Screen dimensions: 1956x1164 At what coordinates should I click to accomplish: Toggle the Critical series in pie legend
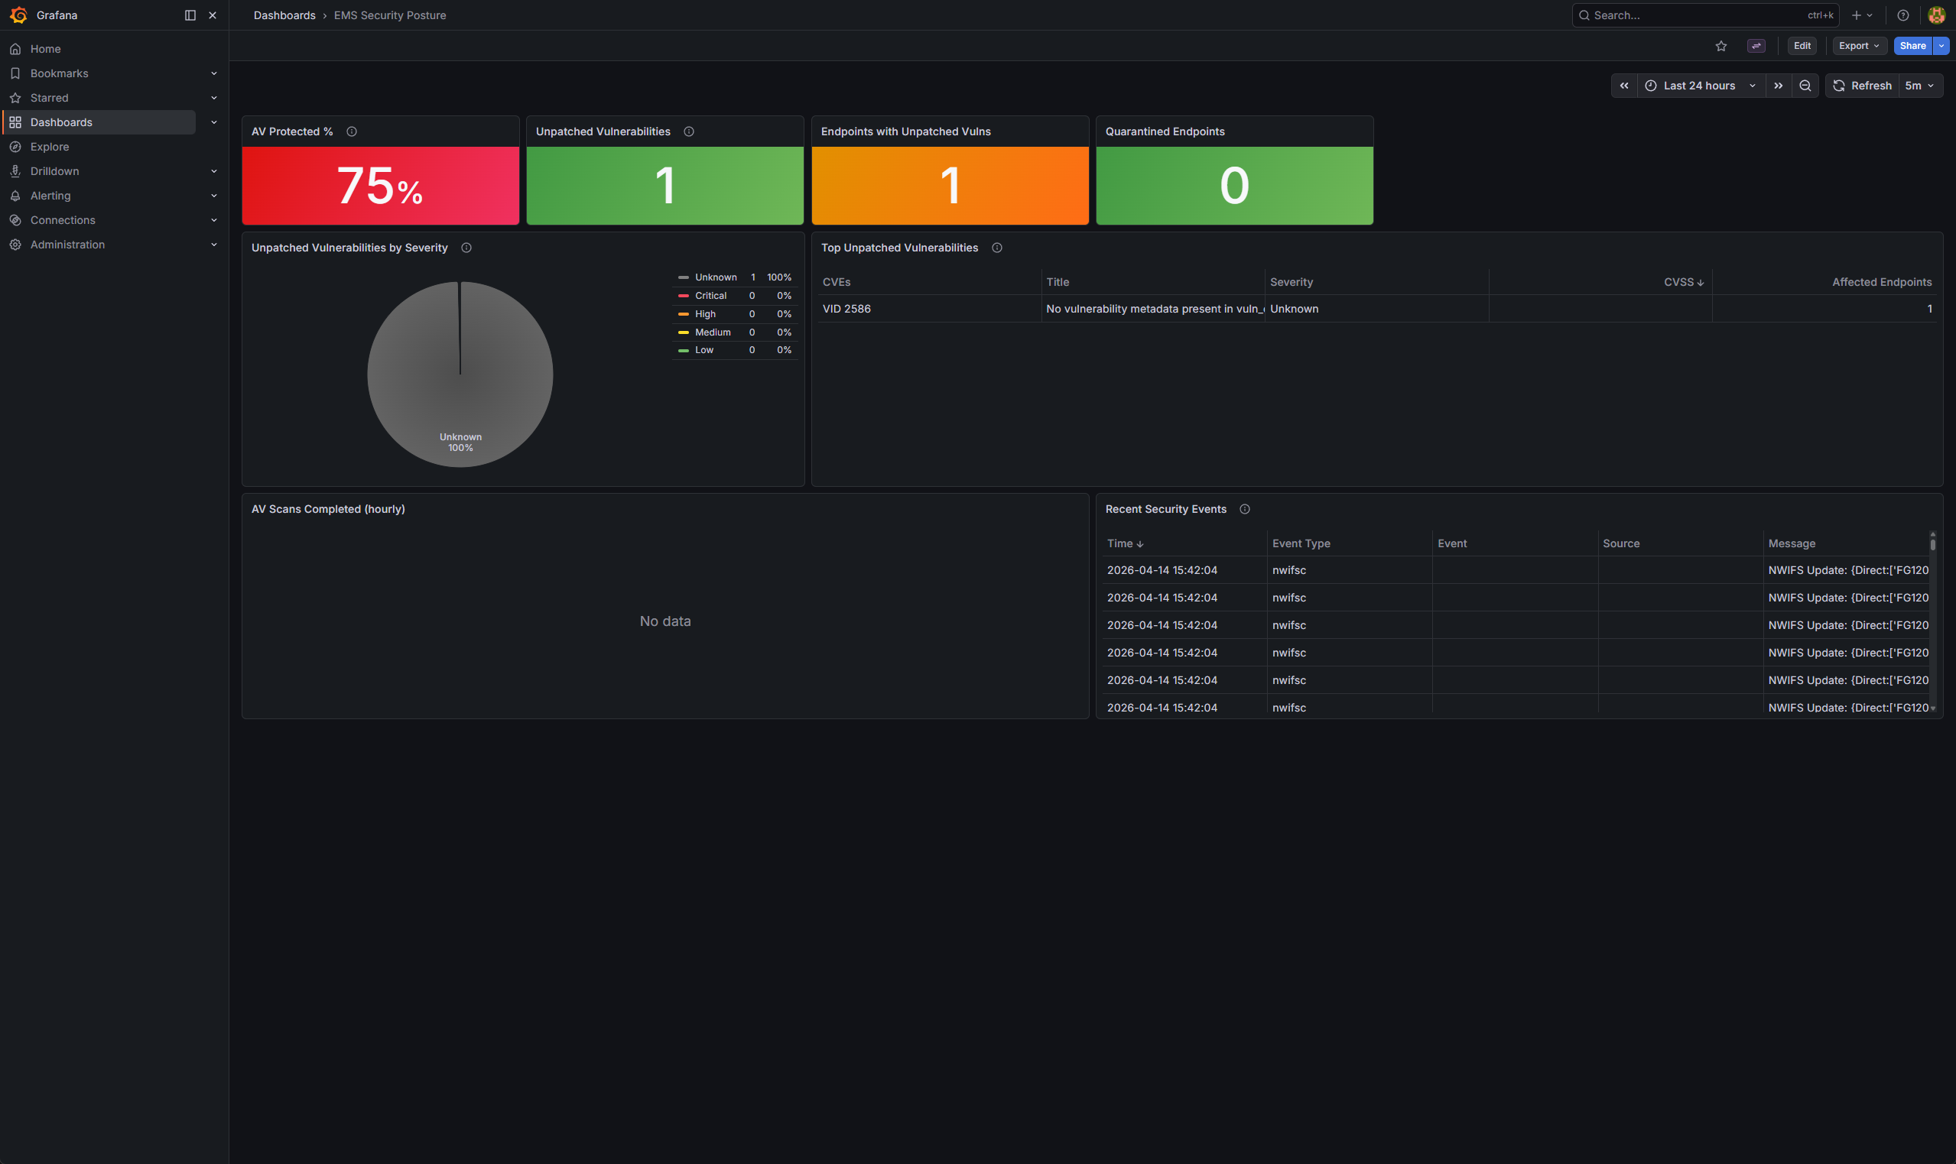pyautogui.click(x=710, y=296)
